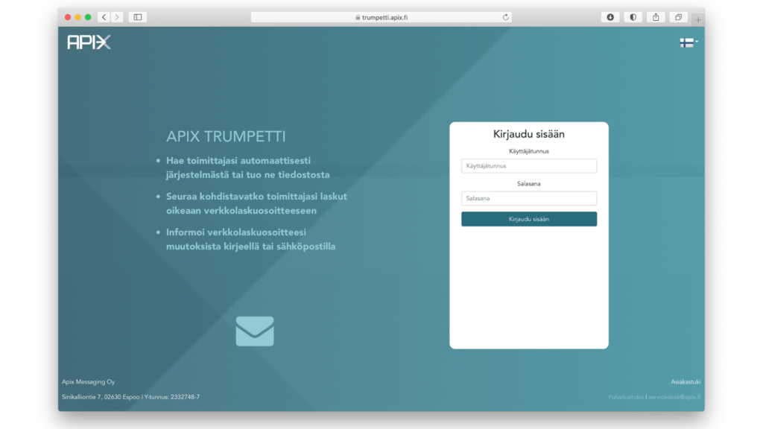Reload the page with the refresh icon
The height and width of the screenshot is (429, 763).
pyautogui.click(x=506, y=17)
